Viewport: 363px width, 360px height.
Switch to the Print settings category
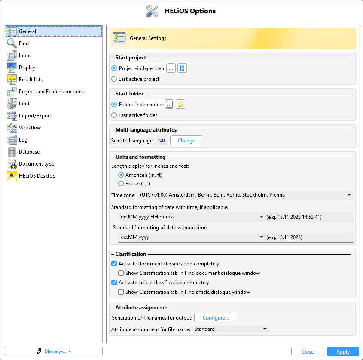[53, 104]
